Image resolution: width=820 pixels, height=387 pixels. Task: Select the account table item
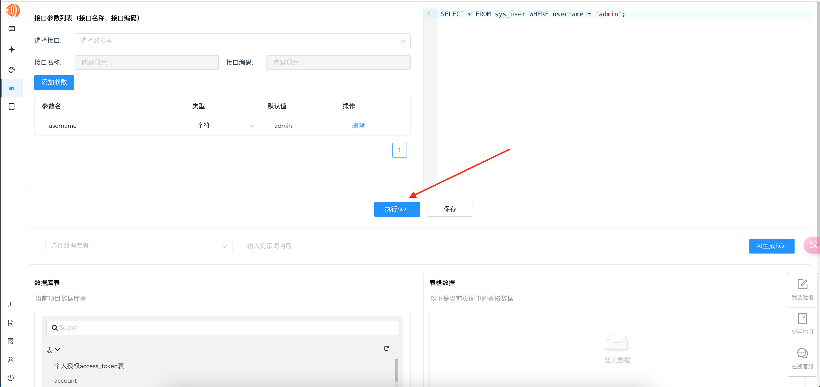coord(65,381)
